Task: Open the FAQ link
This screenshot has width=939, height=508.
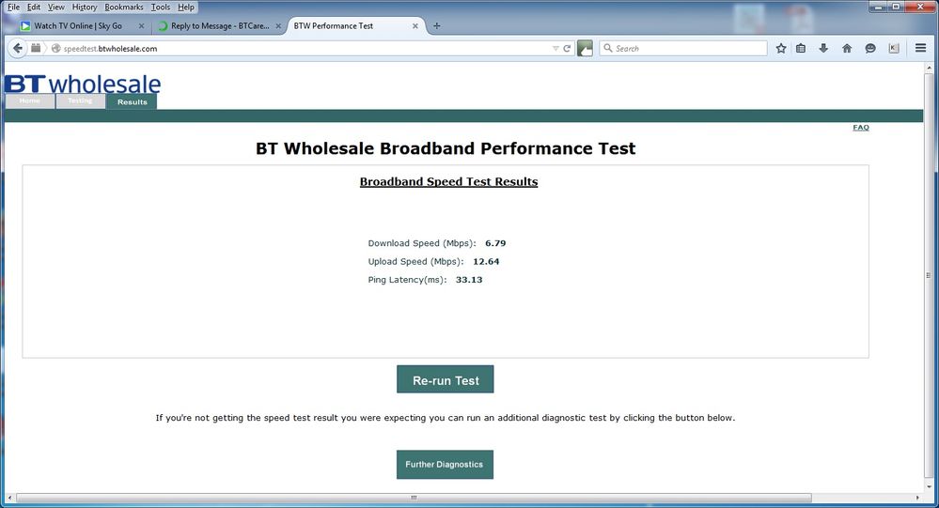Action: 861,128
